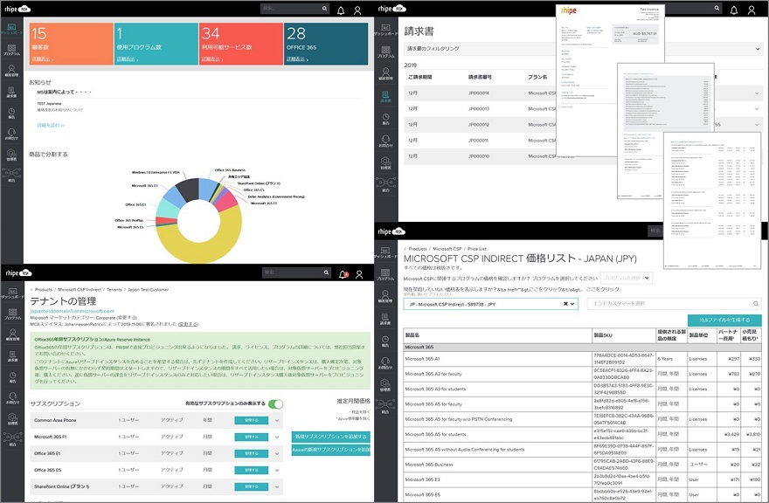Expand JP000014 invoice row chevron
Screen dimensions: 769x503
click(x=757, y=93)
